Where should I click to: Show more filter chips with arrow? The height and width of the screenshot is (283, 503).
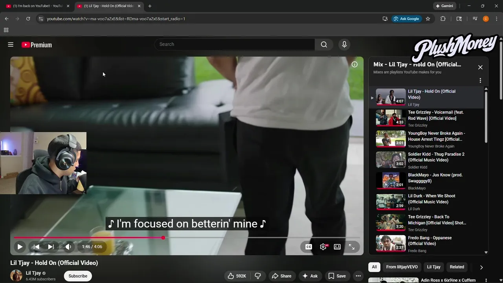coord(481,267)
